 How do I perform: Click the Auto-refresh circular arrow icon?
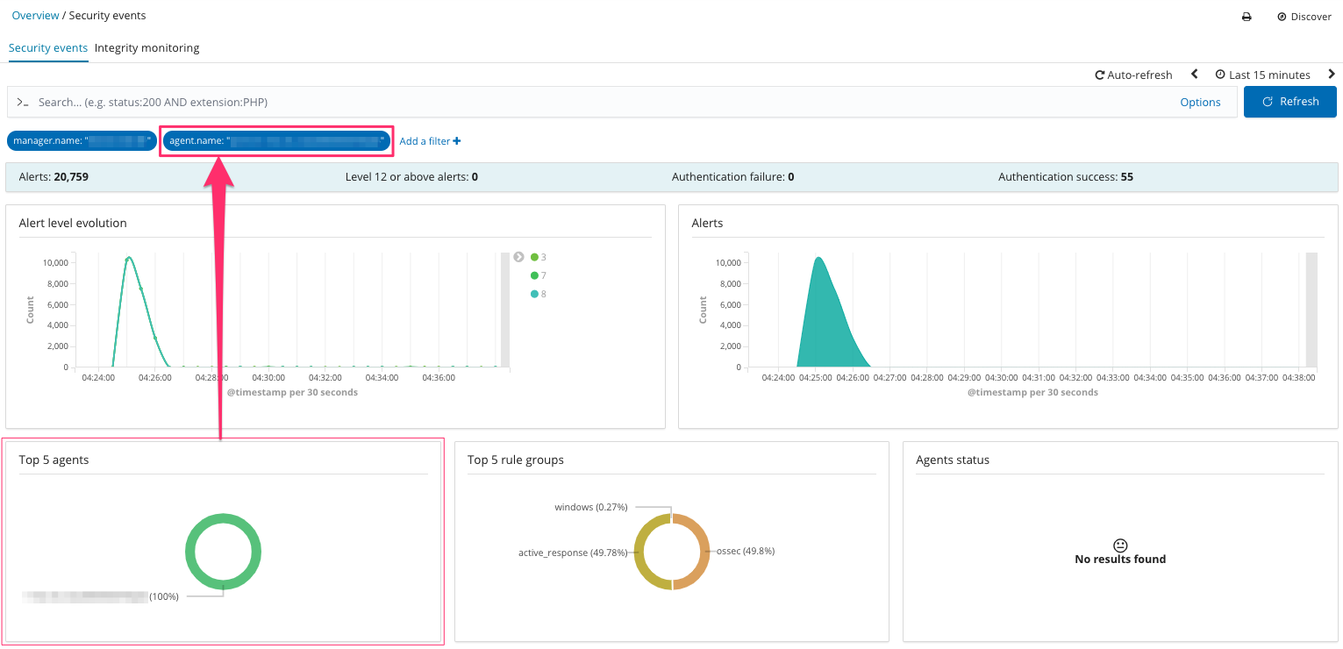[x=1100, y=75]
